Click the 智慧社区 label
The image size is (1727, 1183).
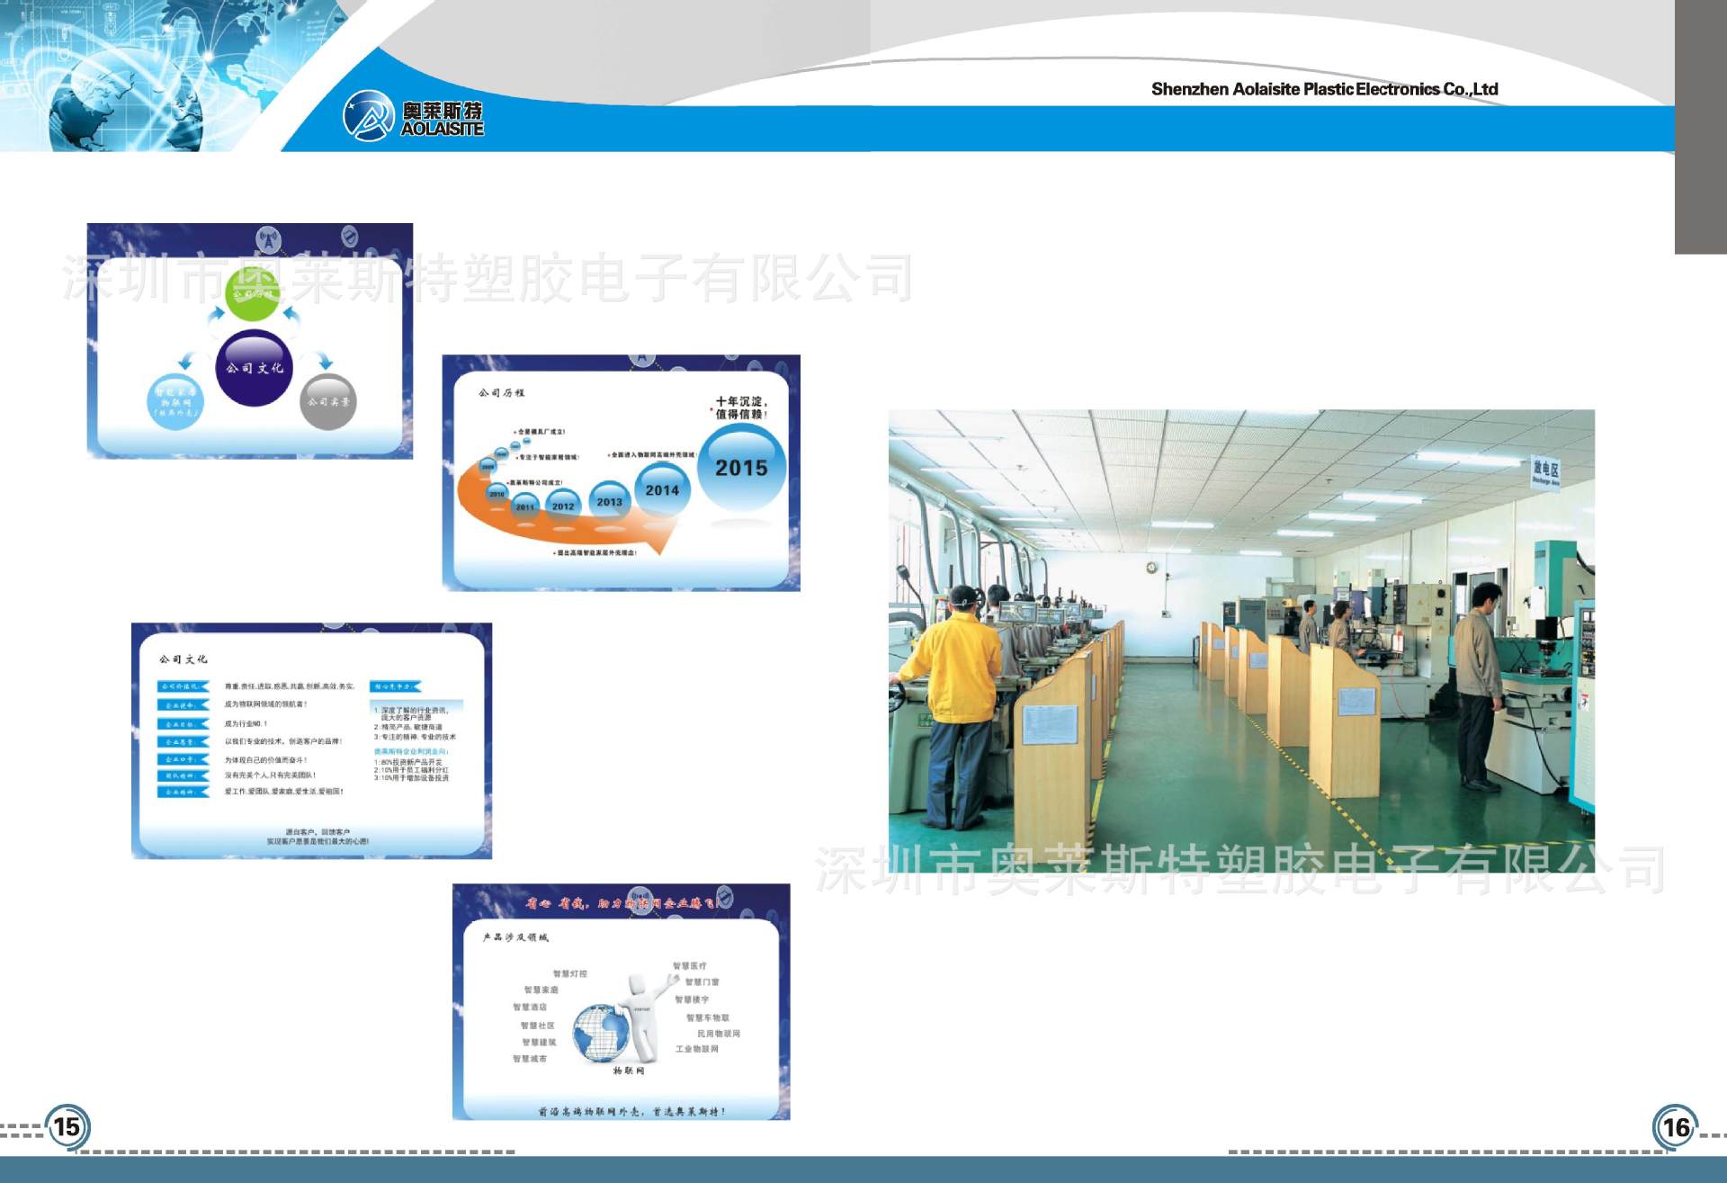537,1026
